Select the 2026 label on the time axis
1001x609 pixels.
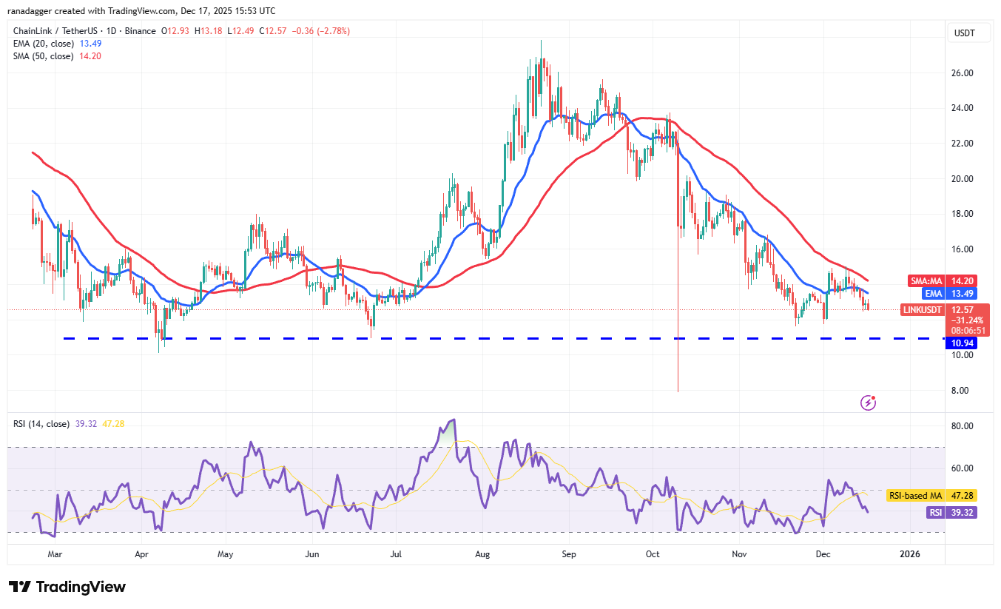[x=909, y=554]
